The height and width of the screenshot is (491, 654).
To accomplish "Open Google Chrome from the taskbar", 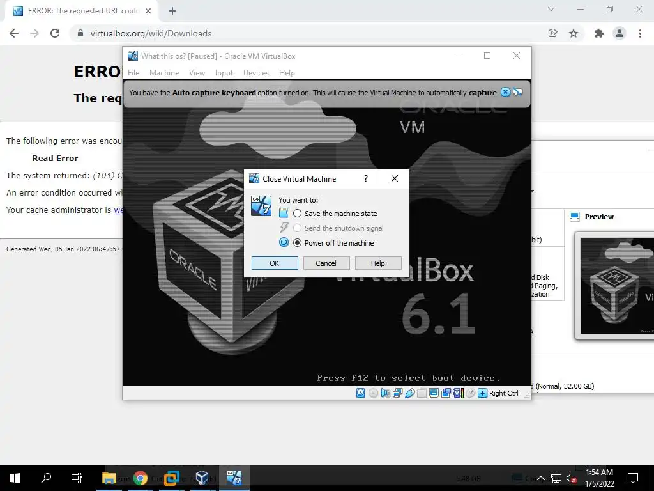I will coord(140,478).
